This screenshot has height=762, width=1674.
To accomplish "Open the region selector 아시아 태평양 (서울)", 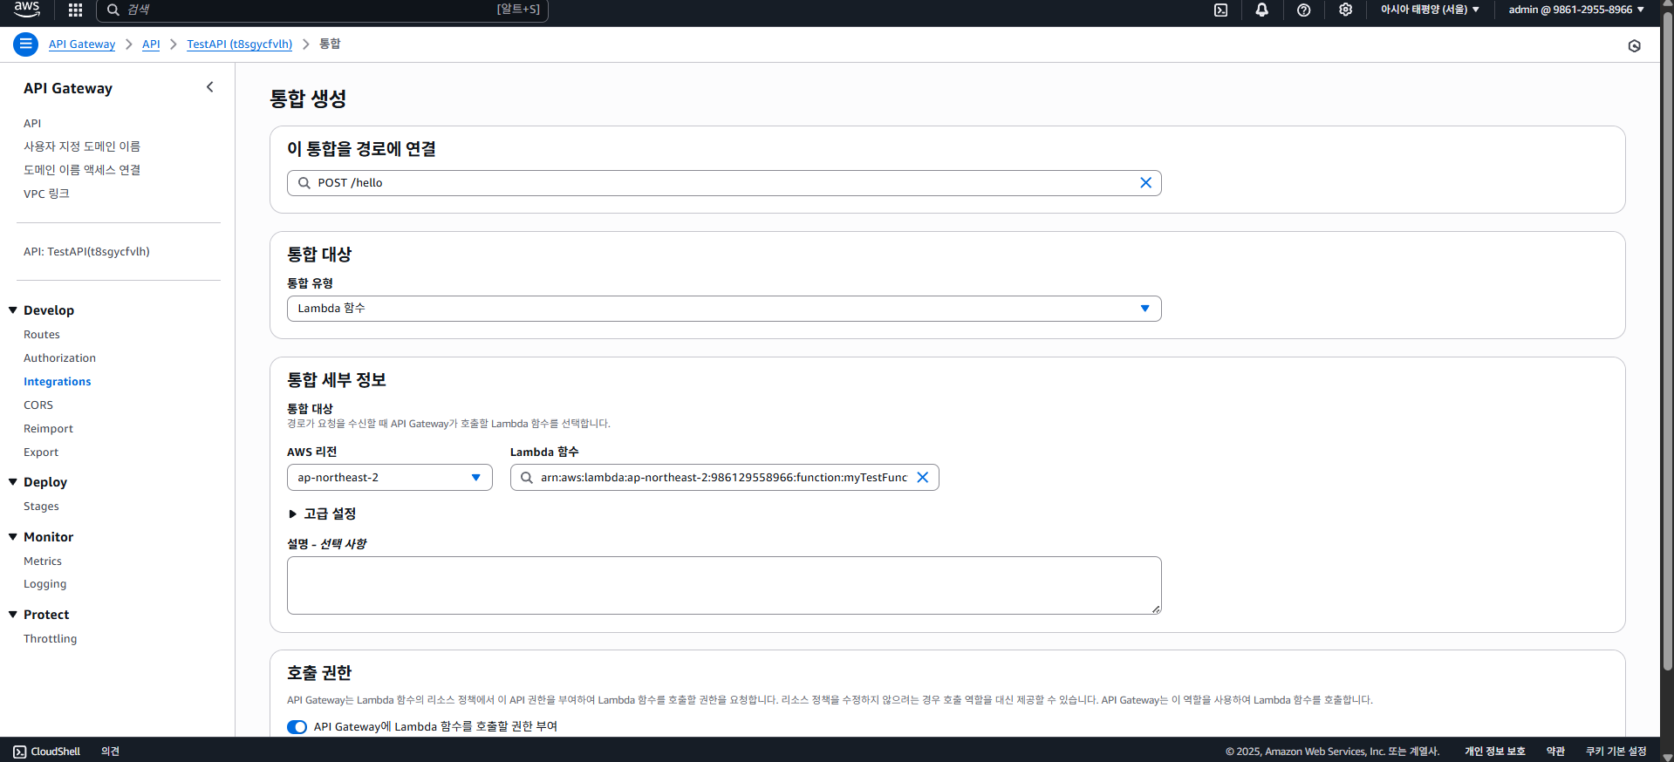I will point(1430,10).
